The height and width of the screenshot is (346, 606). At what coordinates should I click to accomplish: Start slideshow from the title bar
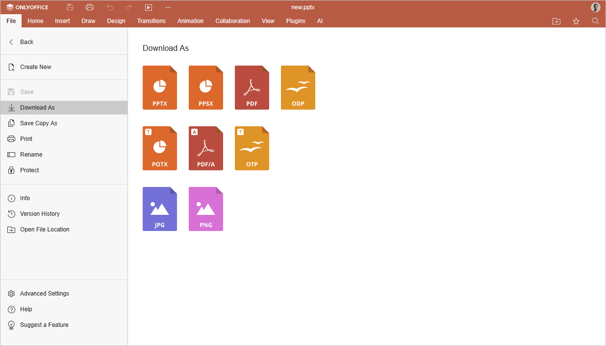click(x=149, y=7)
